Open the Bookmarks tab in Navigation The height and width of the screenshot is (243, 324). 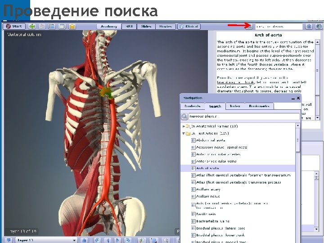pyautogui.click(x=259, y=106)
